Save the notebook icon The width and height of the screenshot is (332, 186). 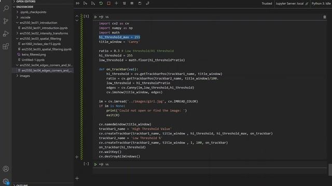[x=140, y=4]
